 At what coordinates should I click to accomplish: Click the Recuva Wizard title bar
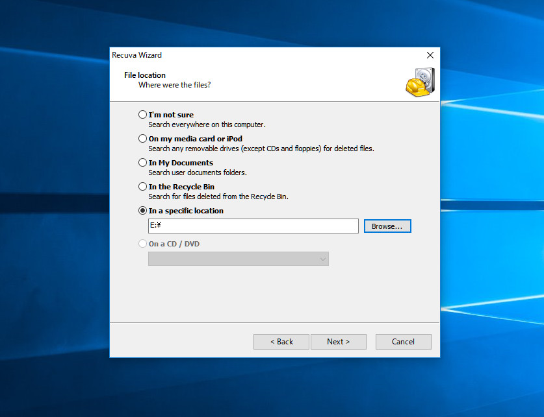tap(260, 56)
